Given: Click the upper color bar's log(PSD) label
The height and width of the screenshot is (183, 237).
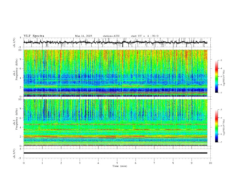Looking at the screenshot, I should click(224, 78).
